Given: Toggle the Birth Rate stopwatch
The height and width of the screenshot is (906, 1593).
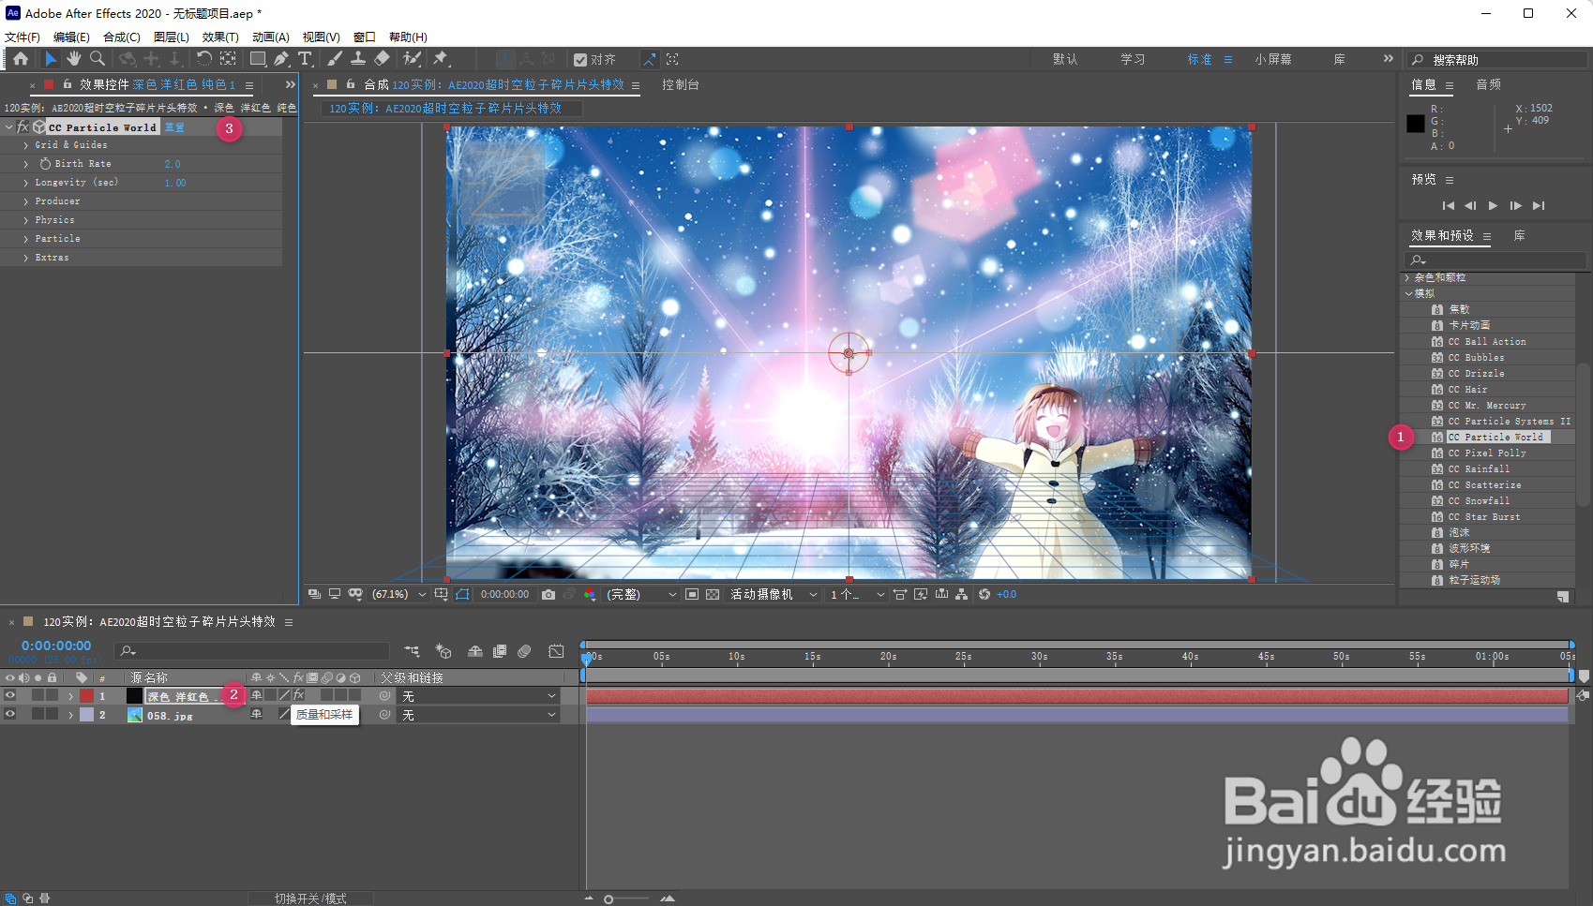Looking at the screenshot, I should pyautogui.click(x=45, y=164).
